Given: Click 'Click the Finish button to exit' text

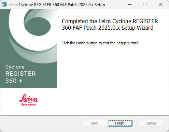Looking at the screenshot, I should point(100,43).
